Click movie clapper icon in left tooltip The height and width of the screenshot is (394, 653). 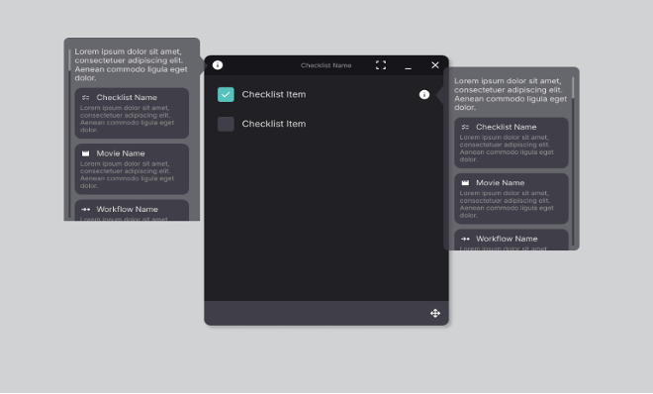(x=86, y=153)
